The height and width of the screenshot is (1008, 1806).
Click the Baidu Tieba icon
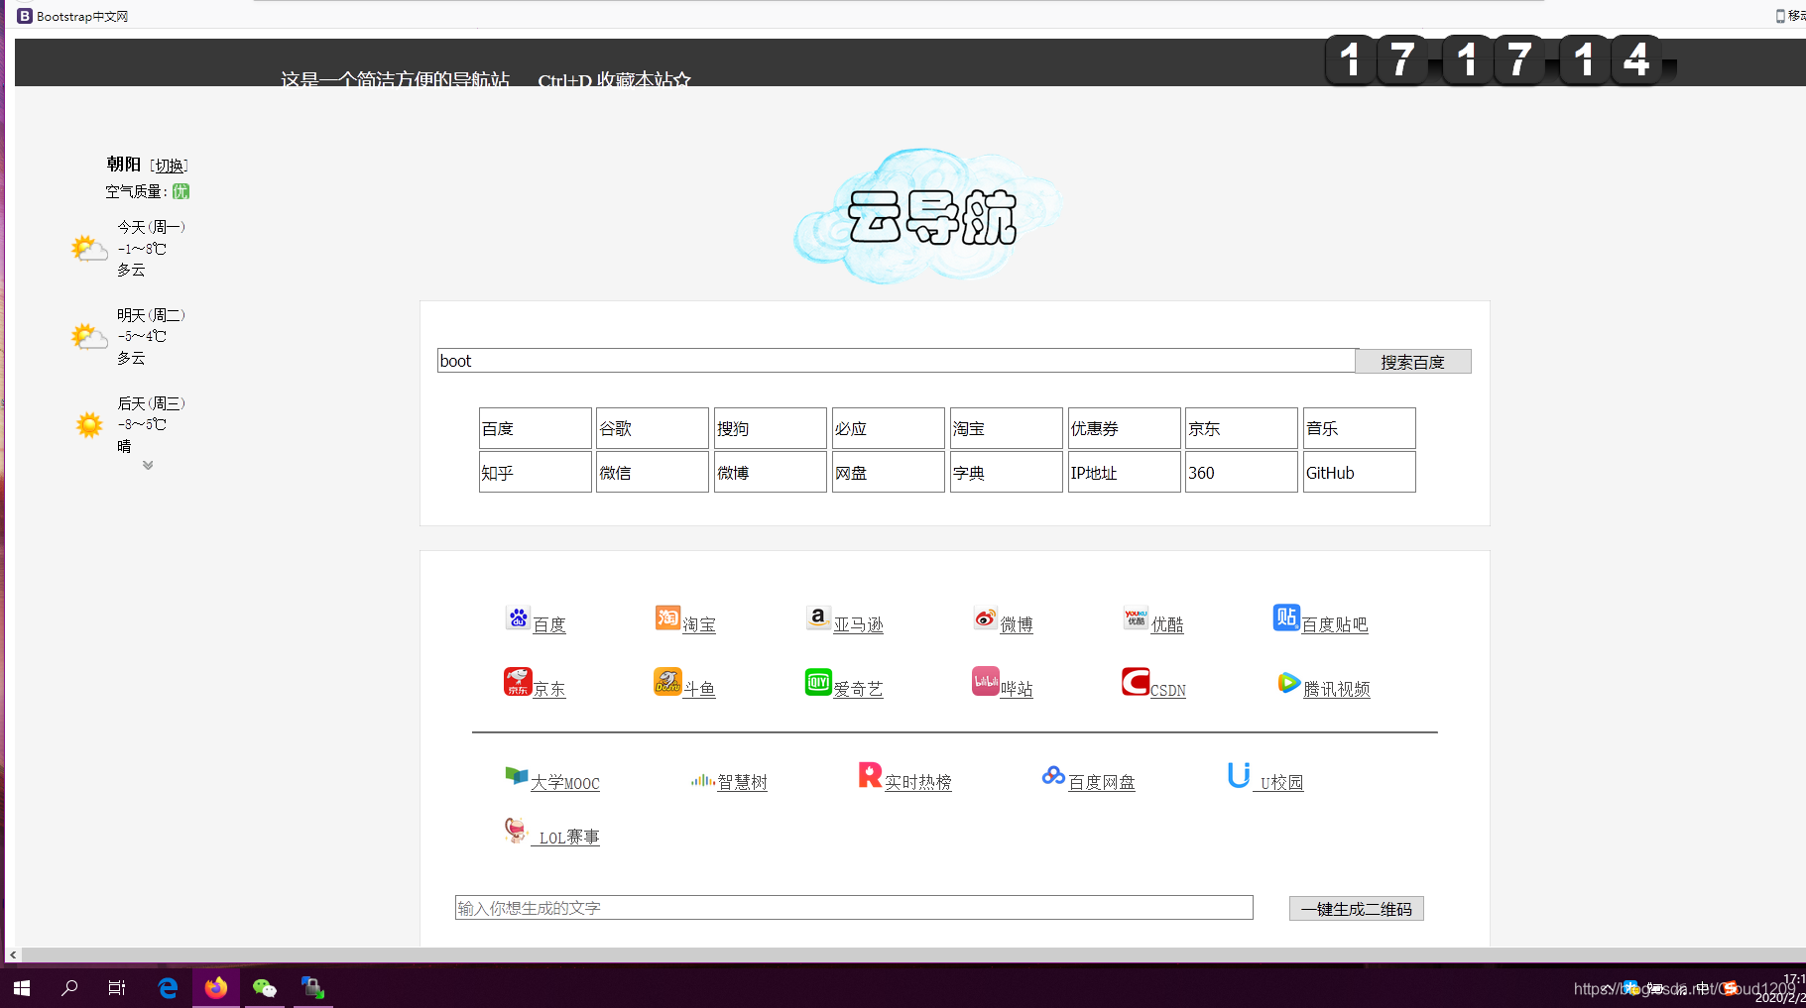(1286, 617)
